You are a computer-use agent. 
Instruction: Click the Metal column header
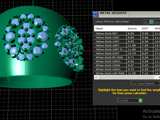pyautogui.click(x=110, y=28)
